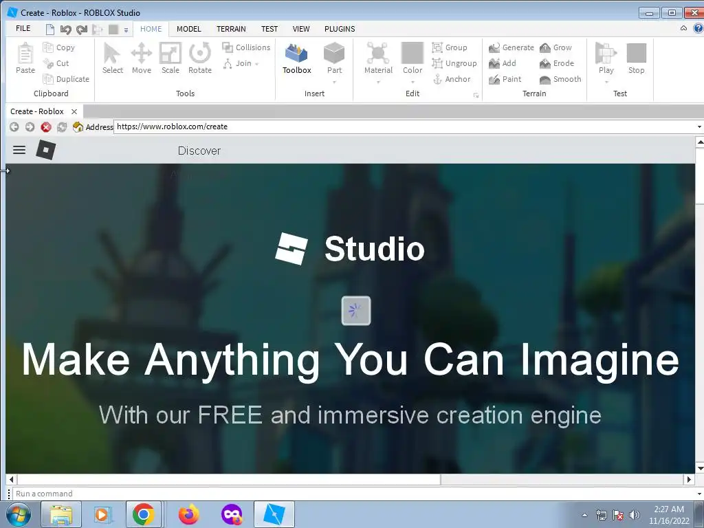The height and width of the screenshot is (528, 704).
Task: Switch to the VIEW ribbon tab
Action: click(x=301, y=29)
